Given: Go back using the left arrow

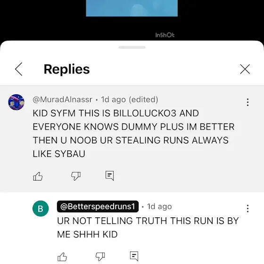Looking at the screenshot, I should click(x=18, y=69).
